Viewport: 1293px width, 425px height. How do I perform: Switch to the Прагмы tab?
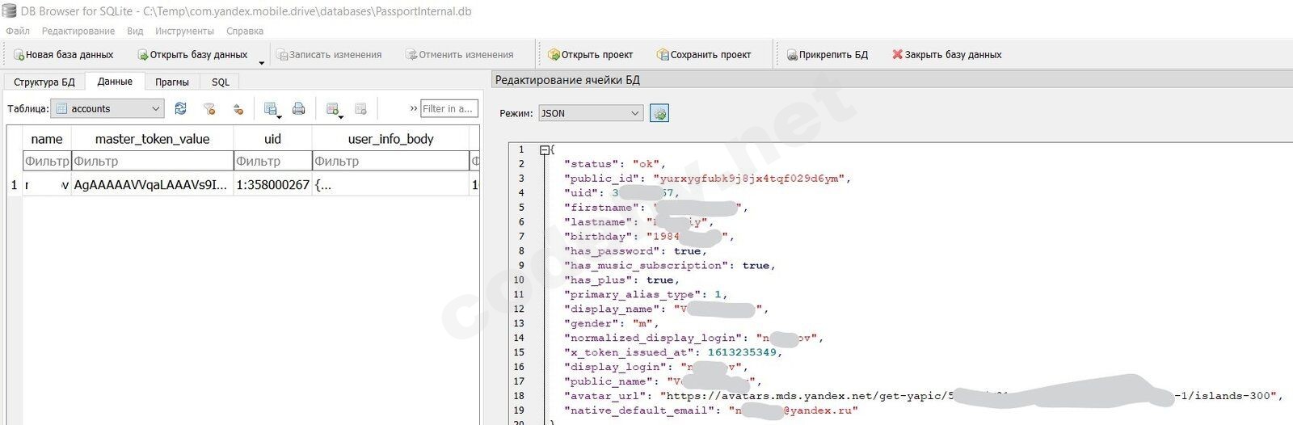point(172,82)
